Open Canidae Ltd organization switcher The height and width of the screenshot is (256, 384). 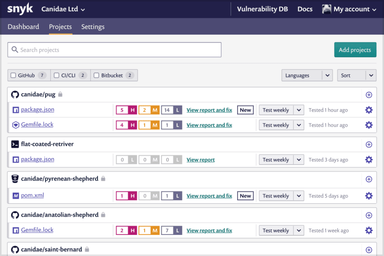[63, 9]
